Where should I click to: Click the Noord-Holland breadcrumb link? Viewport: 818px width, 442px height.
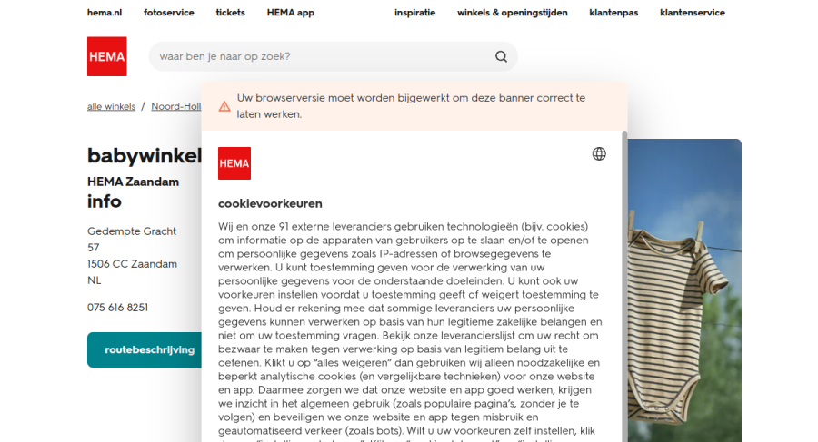[x=176, y=106]
